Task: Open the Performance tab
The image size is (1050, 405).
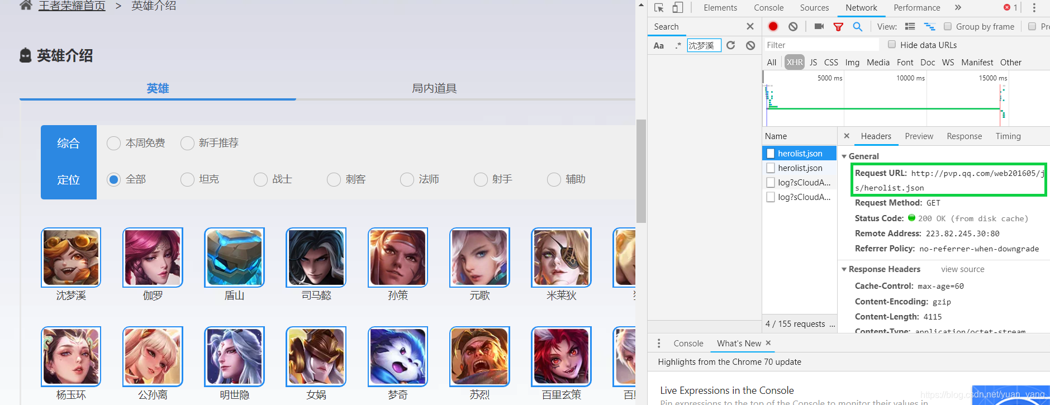Action: 916,8
